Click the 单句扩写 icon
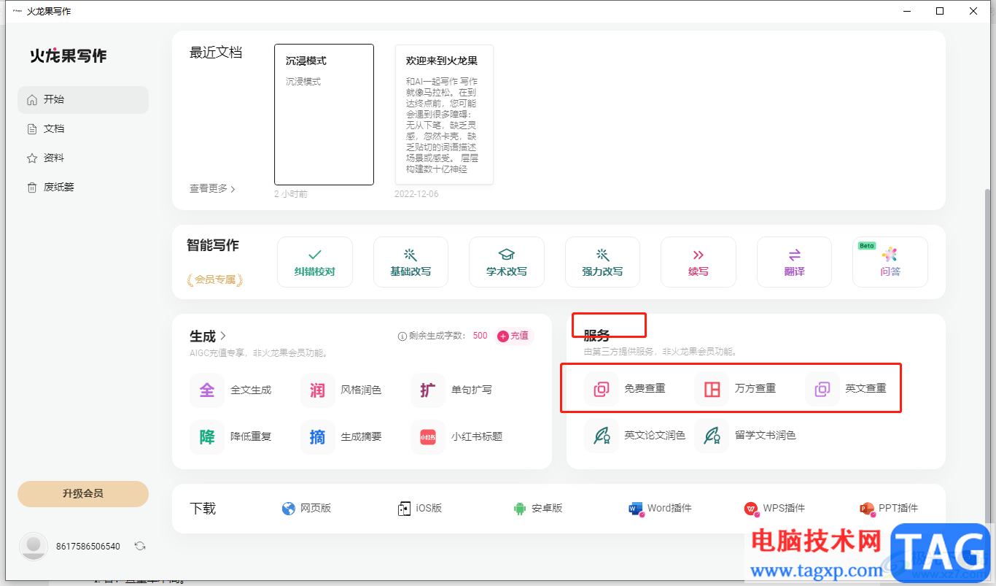 428,390
